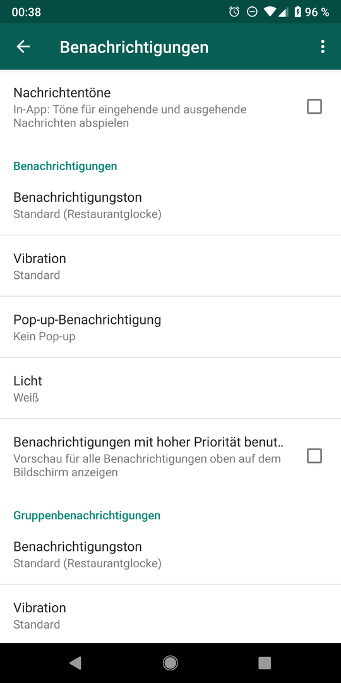
Task: Tap the alarm clock status icon
Action: pyautogui.click(x=234, y=12)
